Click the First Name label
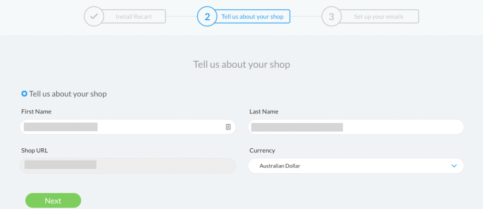Image resolution: width=483 pixels, height=209 pixels. pyautogui.click(x=36, y=112)
